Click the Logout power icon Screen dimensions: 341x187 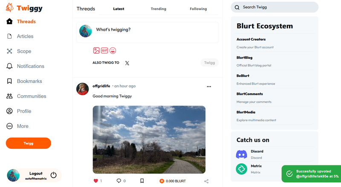click(x=54, y=175)
